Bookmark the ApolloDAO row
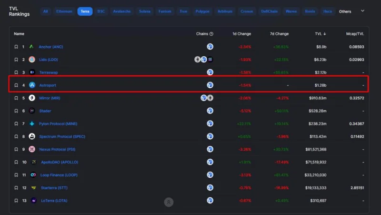Screen dimensions: 381x215 [16, 162]
